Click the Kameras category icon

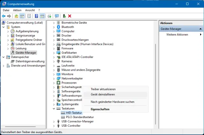59,61
